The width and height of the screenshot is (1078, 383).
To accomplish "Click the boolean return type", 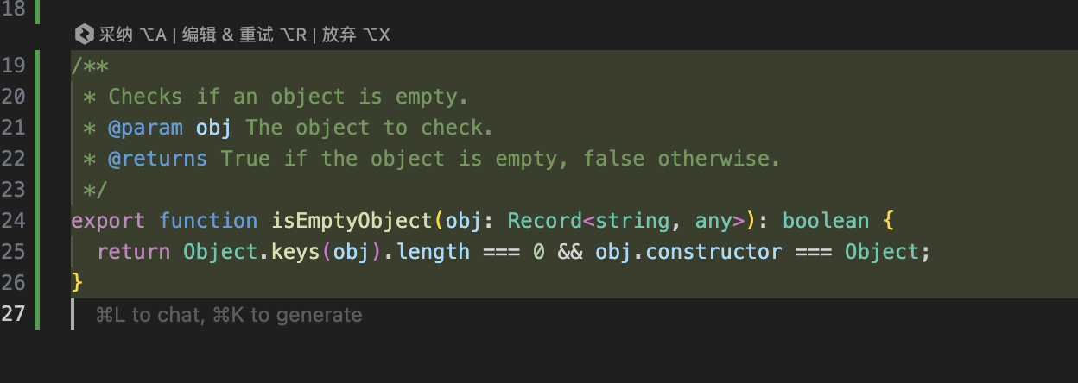I will (x=825, y=221).
